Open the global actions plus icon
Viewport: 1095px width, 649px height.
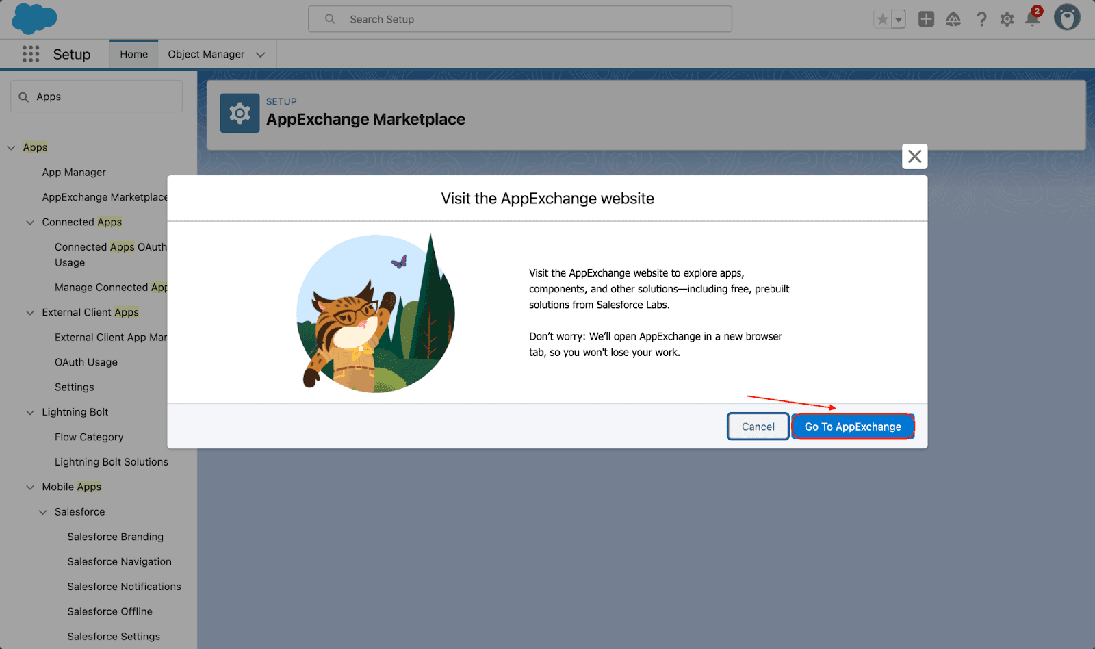point(926,19)
